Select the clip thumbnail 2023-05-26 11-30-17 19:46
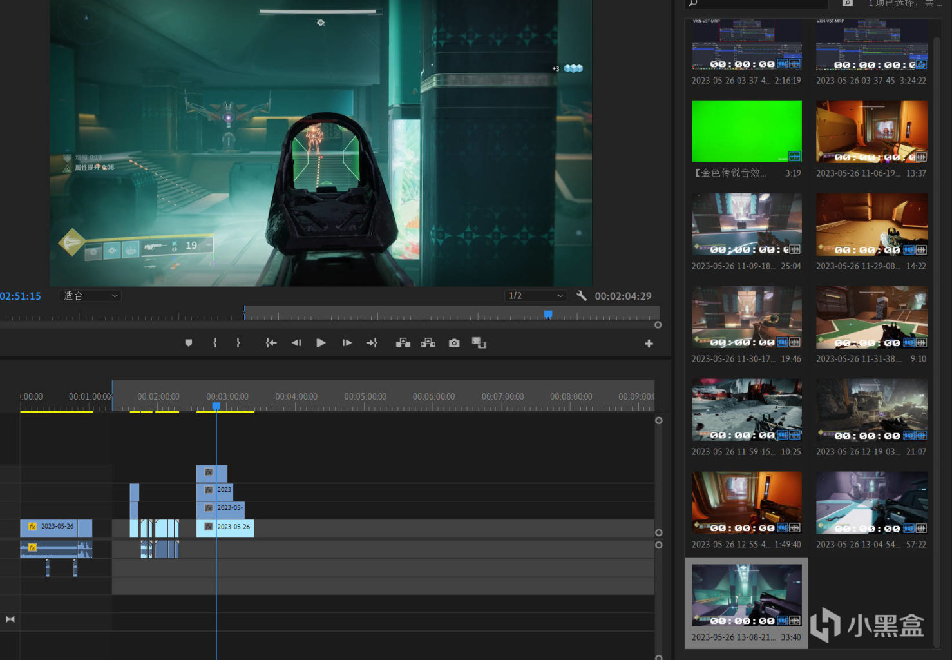952x660 pixels. (747, 316)
